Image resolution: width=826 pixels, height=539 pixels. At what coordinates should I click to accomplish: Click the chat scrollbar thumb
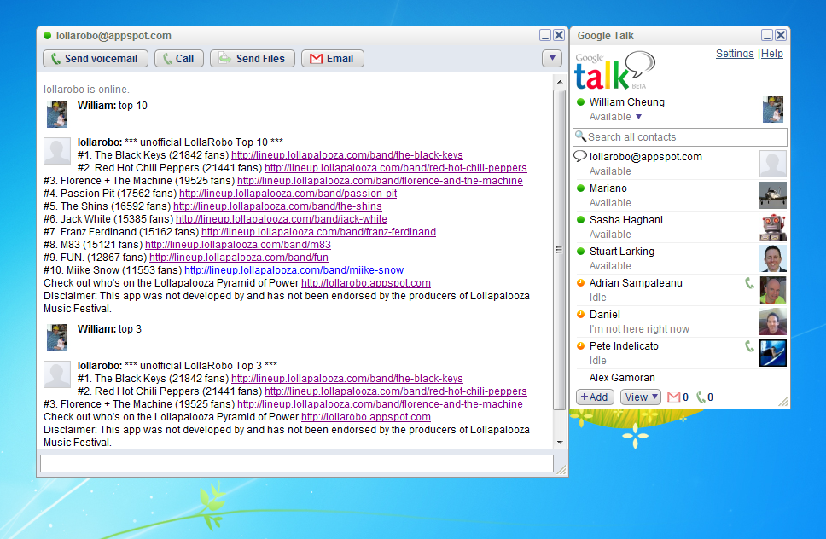pos(560,250)
